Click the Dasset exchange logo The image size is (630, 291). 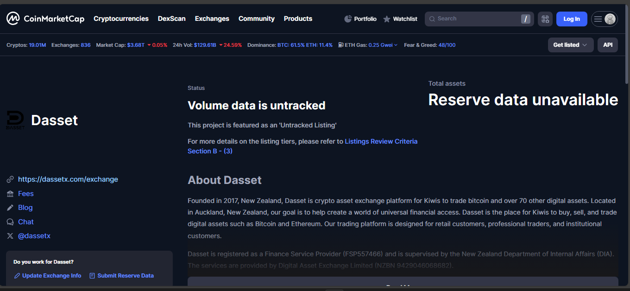(x=15, y=120)
